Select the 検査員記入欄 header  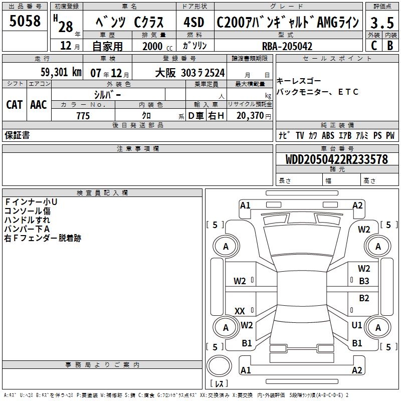coord(102,193)
